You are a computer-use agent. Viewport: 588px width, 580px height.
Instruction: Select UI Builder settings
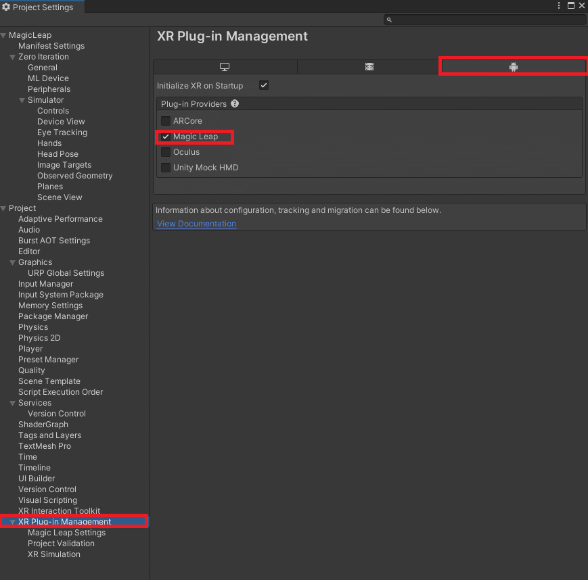[x=37, y=479]
